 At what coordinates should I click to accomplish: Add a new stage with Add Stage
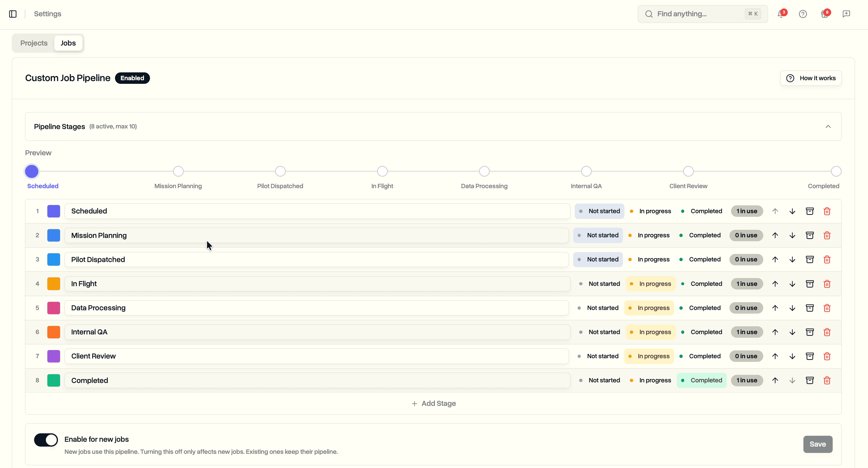(x=434, y=403)
